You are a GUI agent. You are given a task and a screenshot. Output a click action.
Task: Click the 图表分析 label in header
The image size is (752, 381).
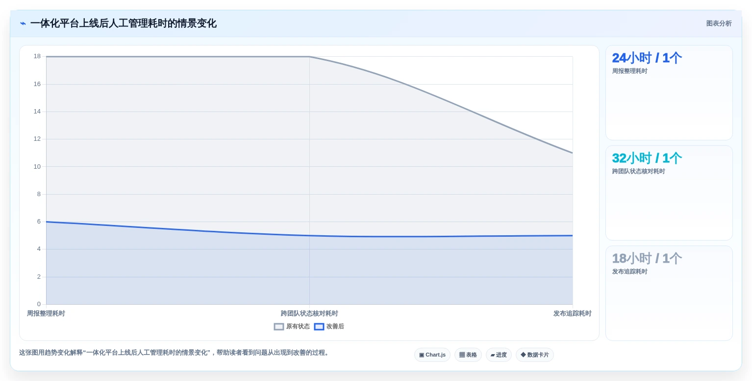[719, 23]
